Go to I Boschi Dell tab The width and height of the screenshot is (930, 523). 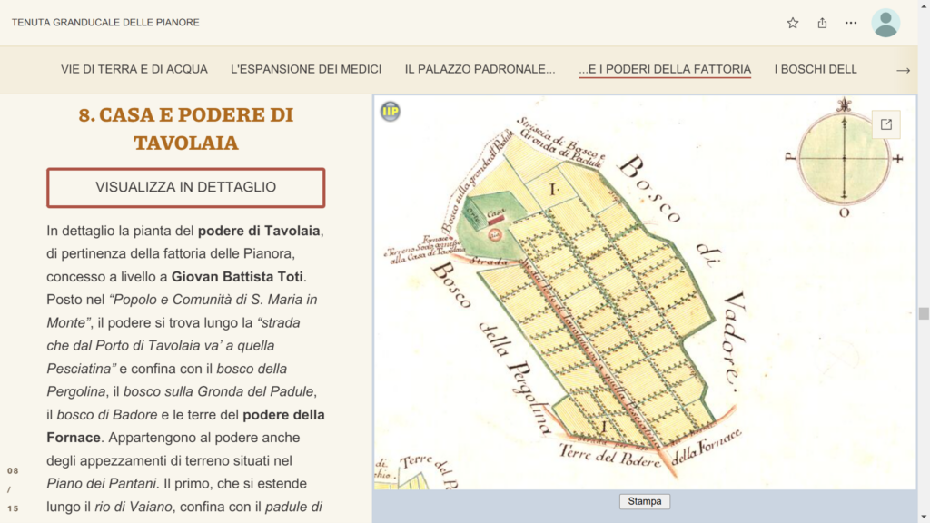[816, 69]
